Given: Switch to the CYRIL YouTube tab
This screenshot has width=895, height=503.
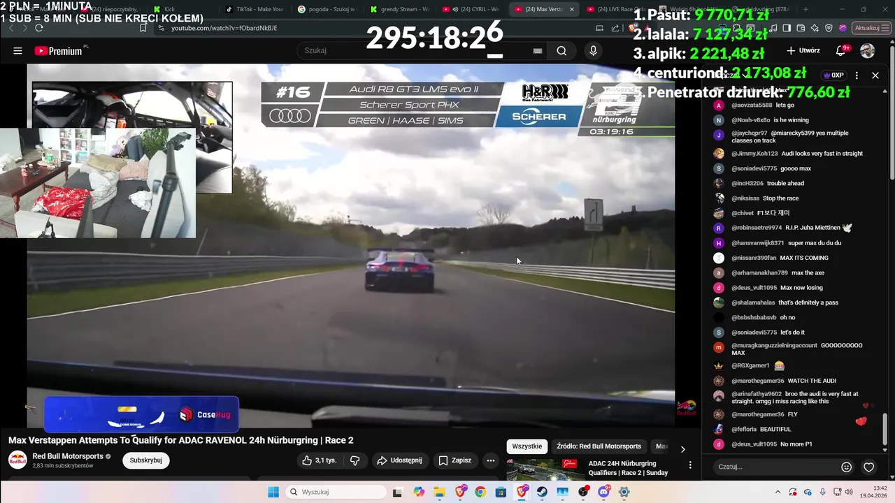Looking at the screenshot, I should tap(472, 9).
